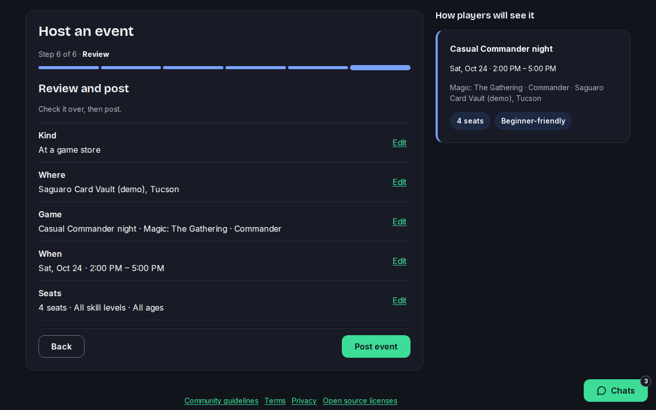
Task: Click 'Saguaro Card Vault (demo), Tucson' text
Action: 109,189
